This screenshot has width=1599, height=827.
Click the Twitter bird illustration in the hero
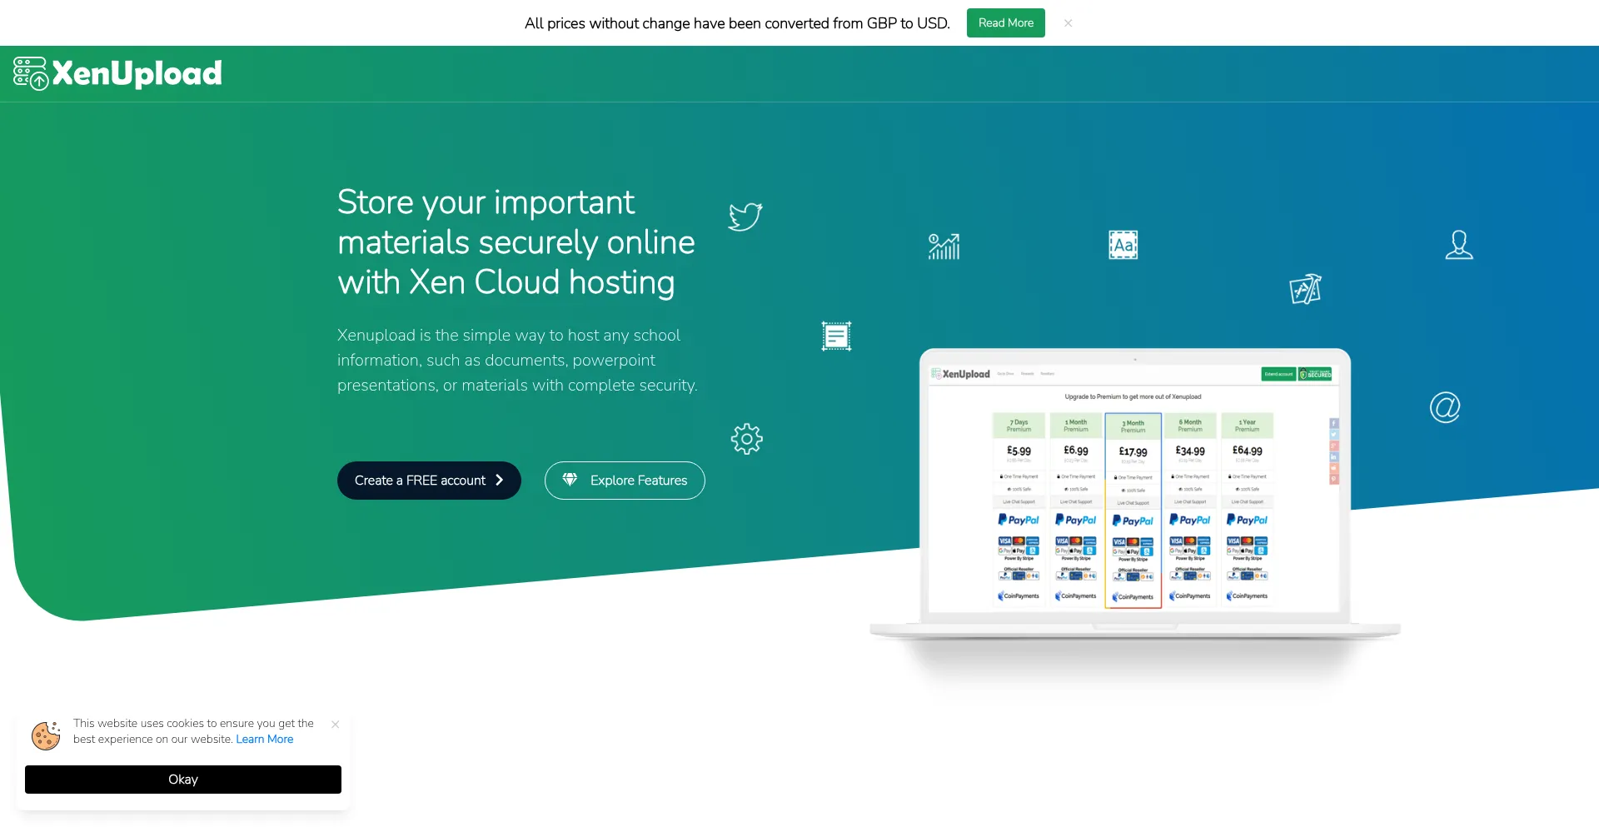coord(744,217)
